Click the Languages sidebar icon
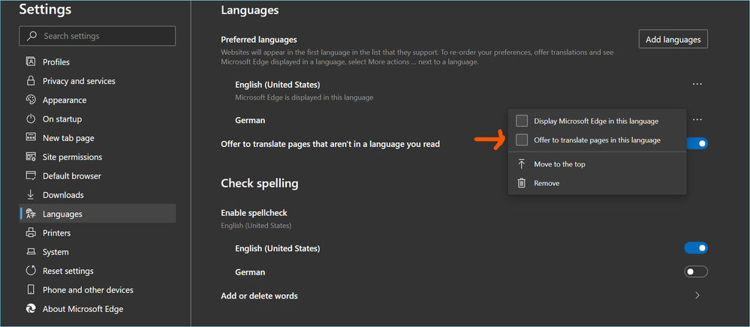 [31, 214]
